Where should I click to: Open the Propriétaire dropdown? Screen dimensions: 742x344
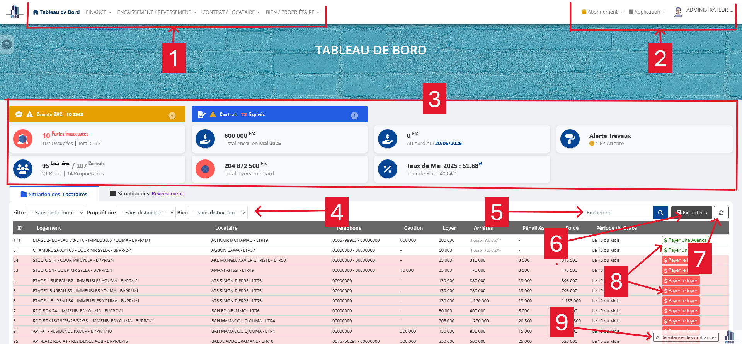coord(146,213)
